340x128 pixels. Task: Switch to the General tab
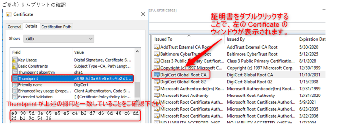click(x=14, y=27)
